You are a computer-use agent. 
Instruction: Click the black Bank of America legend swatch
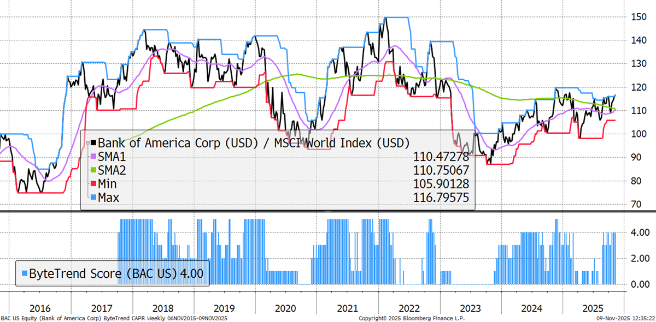[93, 144]
